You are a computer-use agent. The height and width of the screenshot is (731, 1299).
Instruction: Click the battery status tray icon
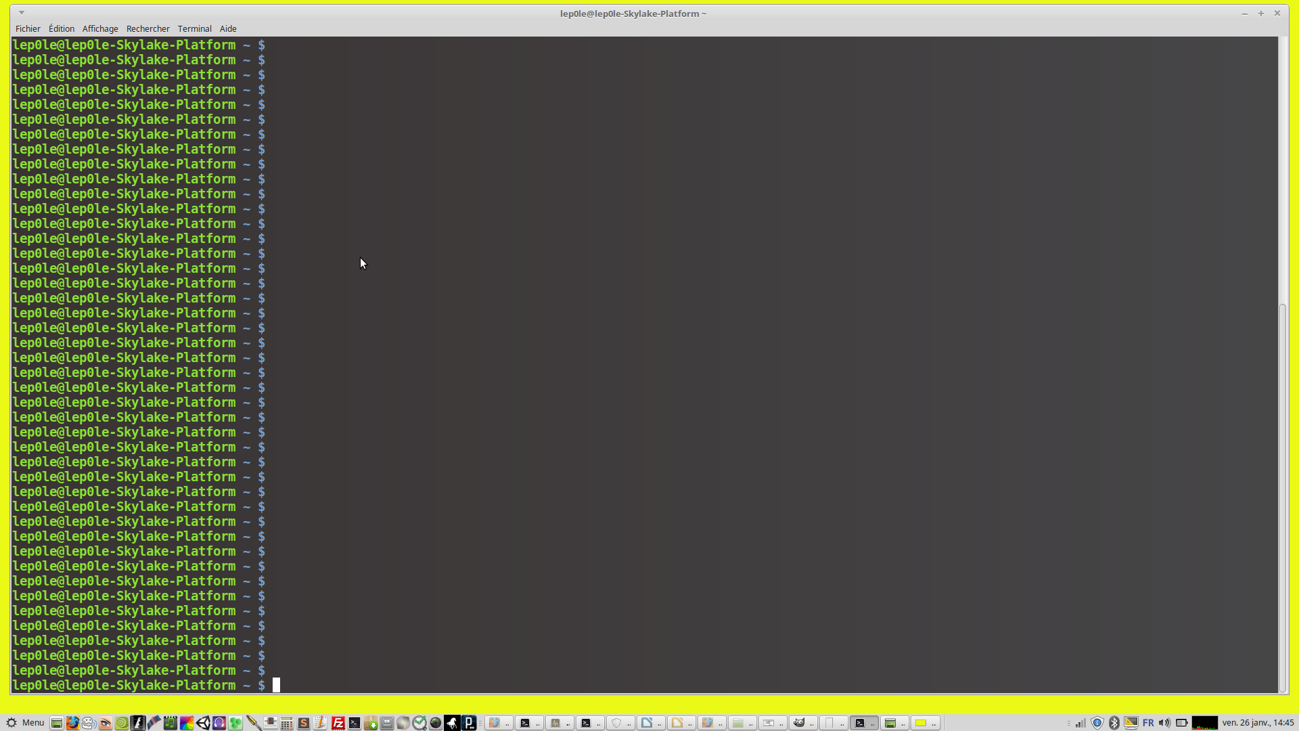coord(1181,723)
